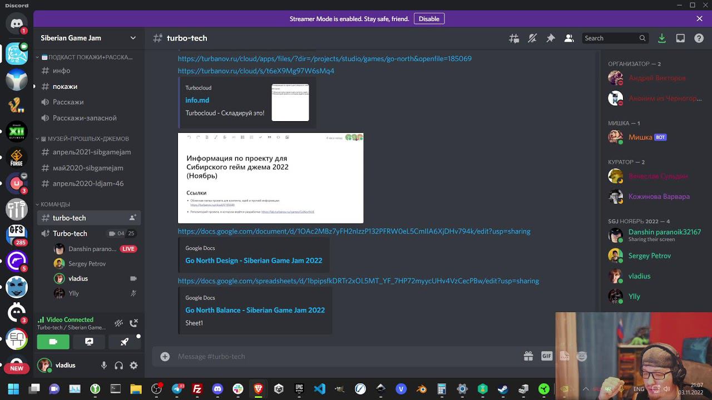Click the Discord home direct messages icon
Screen dimensions: 712x400
(x=17, y=24)
